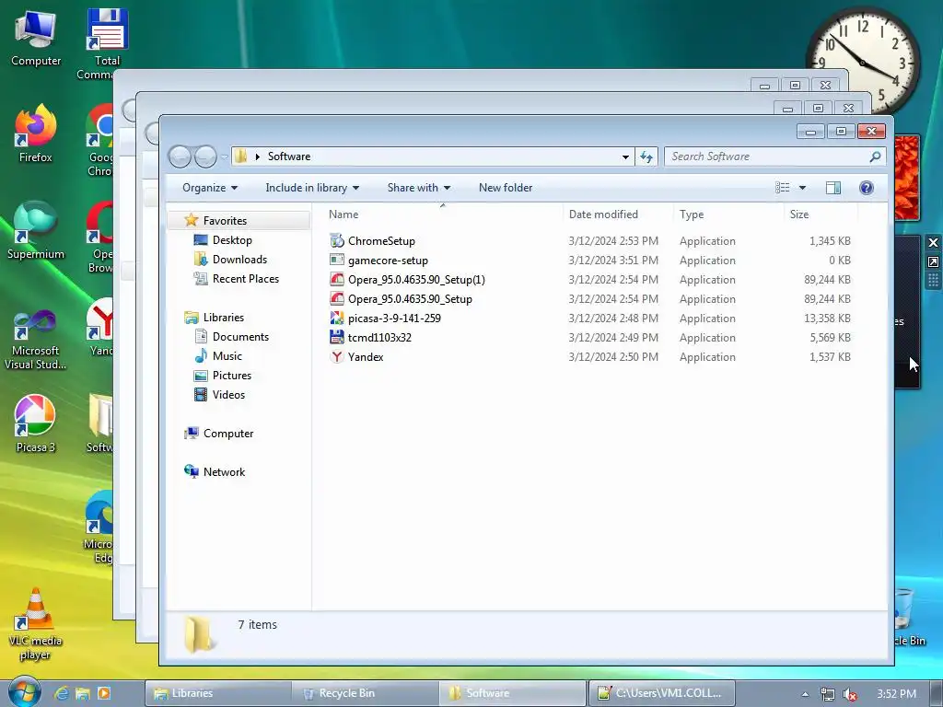Click the taskbar clock 3:52 PM
Screen dimensions: 943x707
896,694
